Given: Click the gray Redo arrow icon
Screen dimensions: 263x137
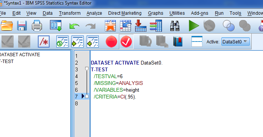Looking at the screenshot, I should (90, 26).
